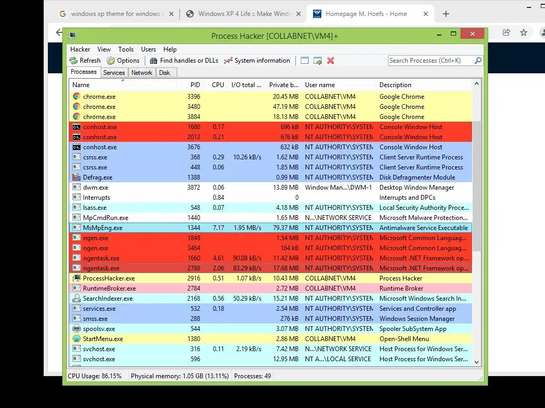Screen dimensions: 545x408
Task: Click the Refresh toolbar button
Action: point(85,61)
